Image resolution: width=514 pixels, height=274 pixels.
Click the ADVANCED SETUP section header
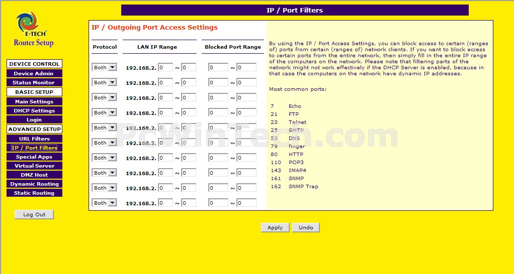pos(34,129)
